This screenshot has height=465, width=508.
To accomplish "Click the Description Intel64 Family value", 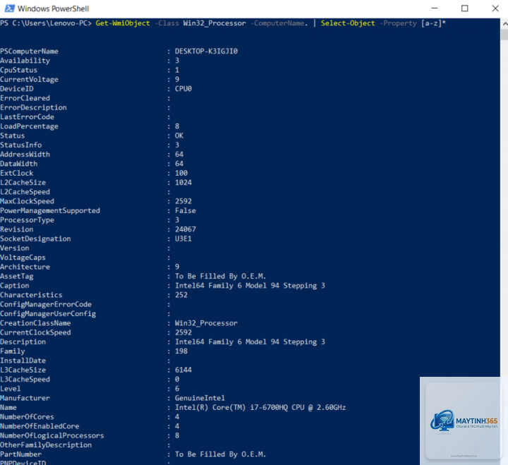I will (250, 342).
